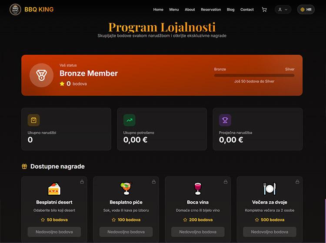Click the wine glass Boca vina icon
This screenshot has height=243, width=326.
point(198,189)
